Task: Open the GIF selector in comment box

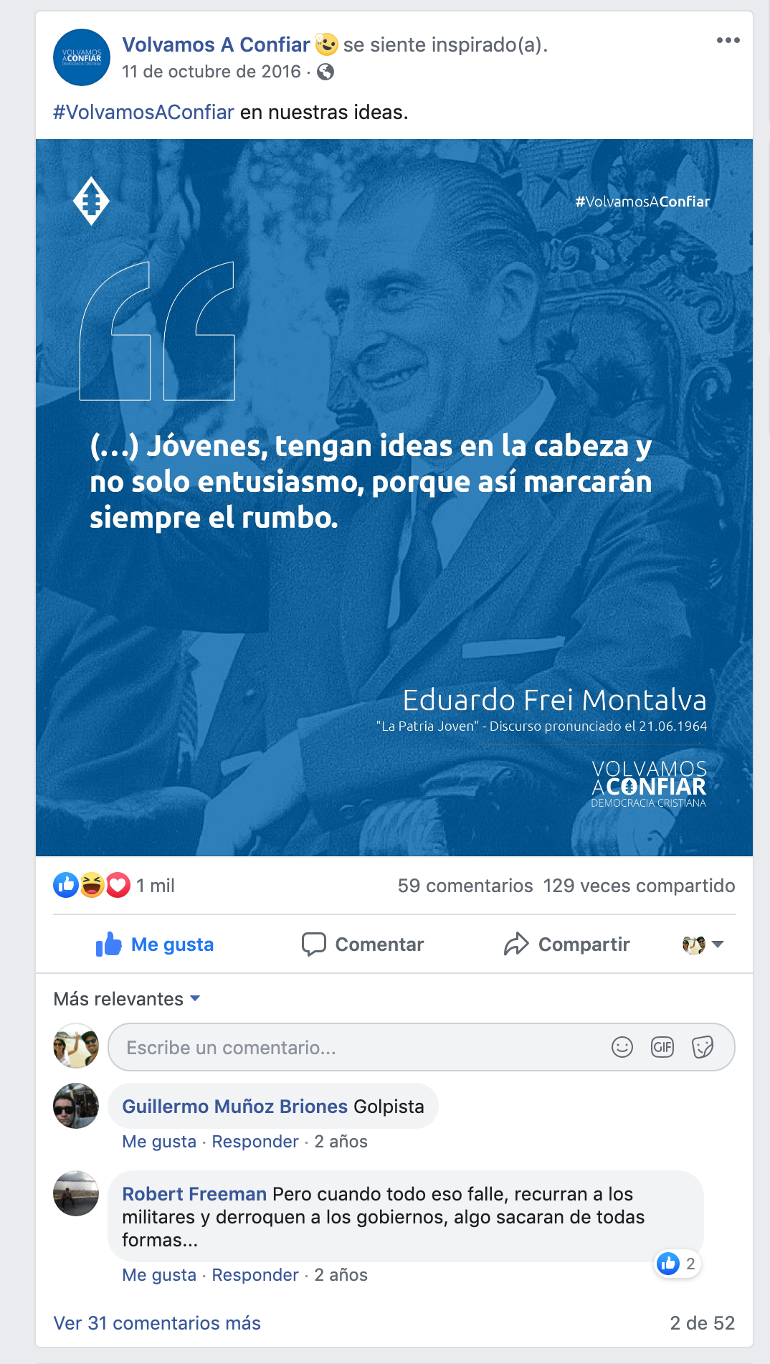Action: pos(662,1048)
